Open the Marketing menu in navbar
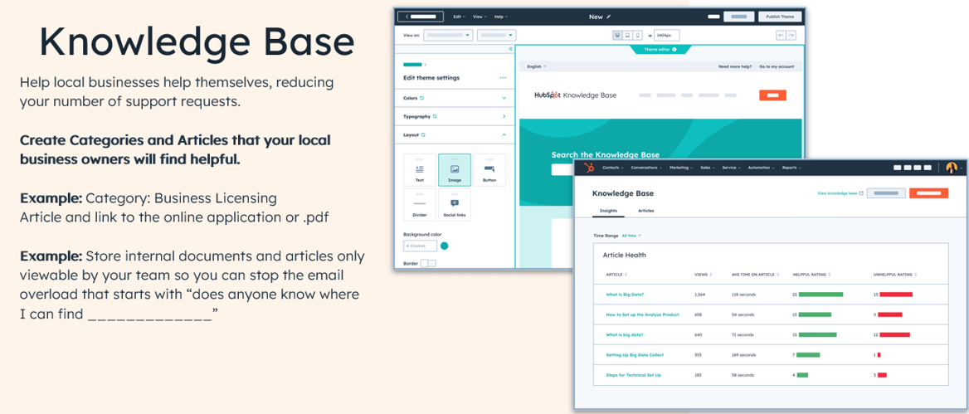969x414 pixels. point(681,168)
